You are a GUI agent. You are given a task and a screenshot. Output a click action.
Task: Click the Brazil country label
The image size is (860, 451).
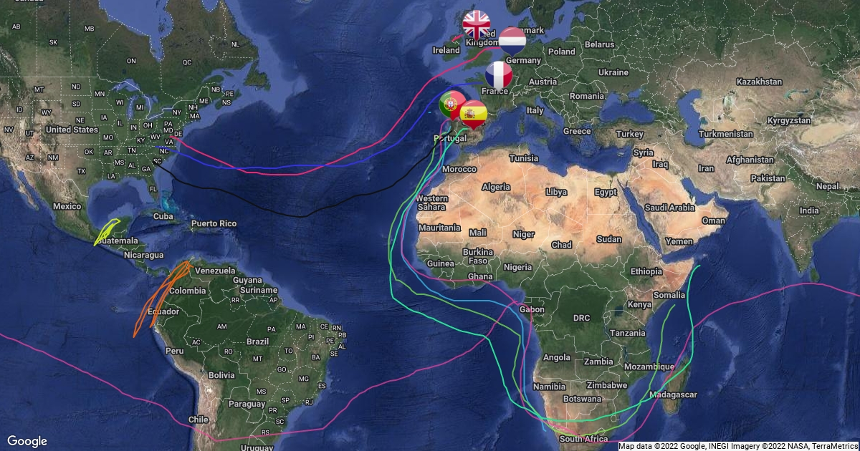click(257, 341)
